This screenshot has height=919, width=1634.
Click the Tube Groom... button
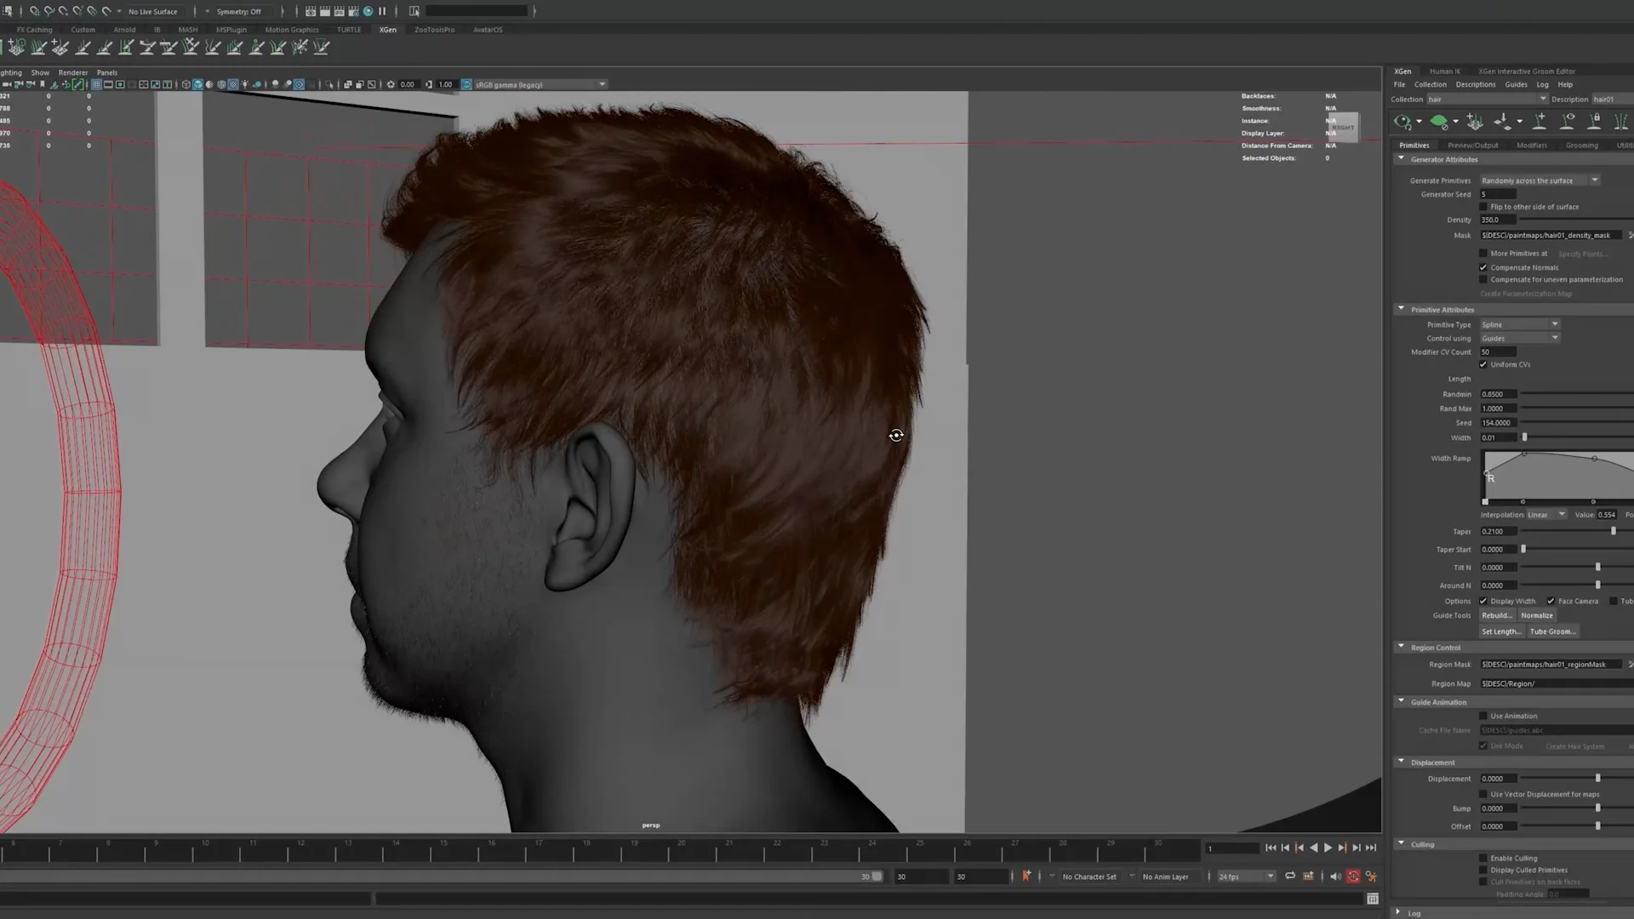click(x=1552, y=631)
